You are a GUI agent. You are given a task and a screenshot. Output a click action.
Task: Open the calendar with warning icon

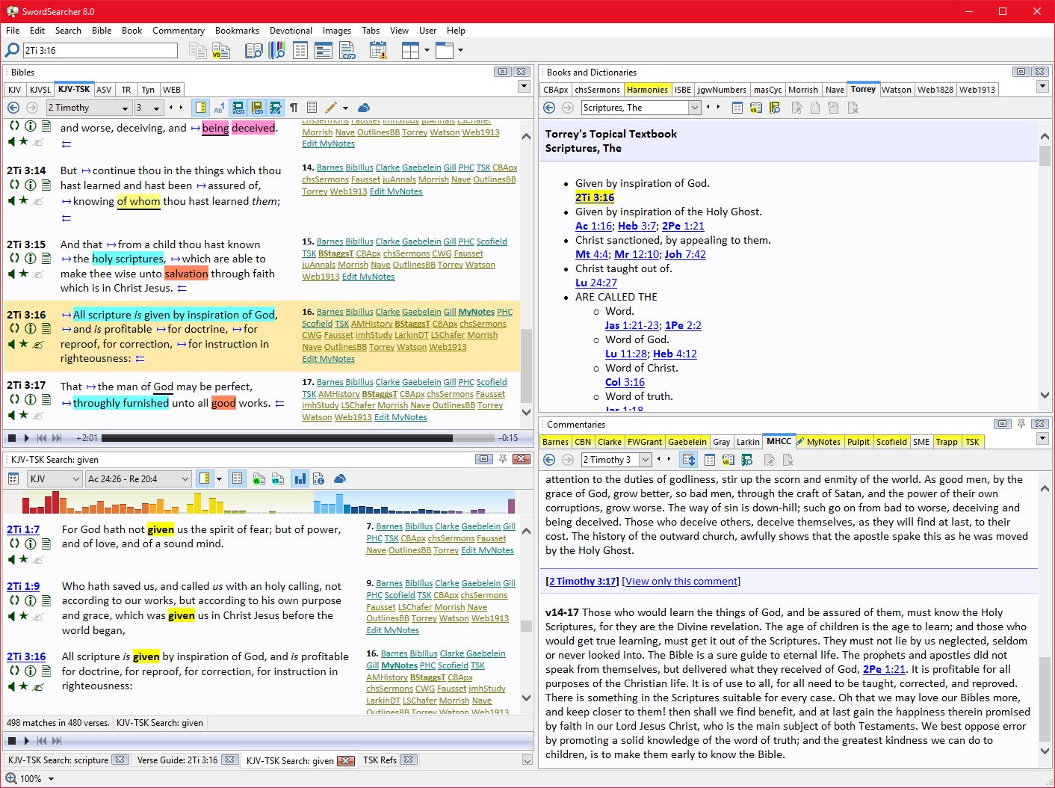pos(378,51)
